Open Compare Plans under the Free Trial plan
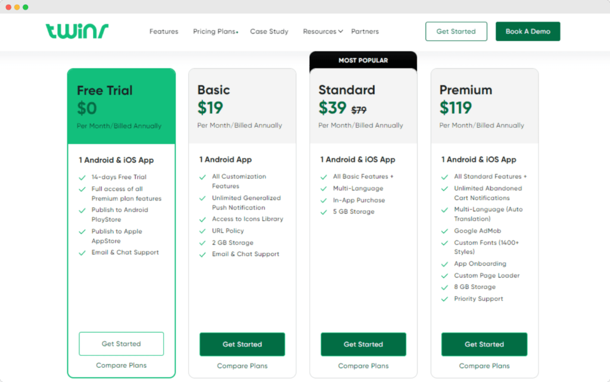The height and width of the screenshot is (382, 610). 121,366
